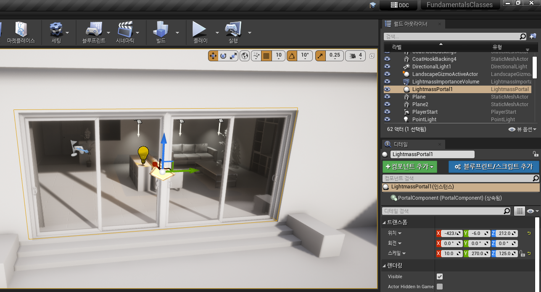Select the 디테일 panel tab
541x292 pixels.
(x=400, y=144)
